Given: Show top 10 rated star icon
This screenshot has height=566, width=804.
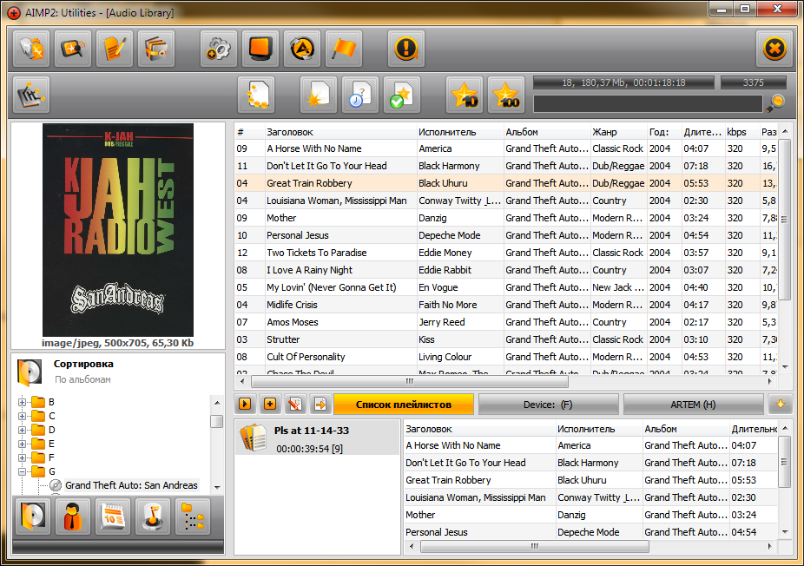Looking at the screenshot, I should 465,95.
